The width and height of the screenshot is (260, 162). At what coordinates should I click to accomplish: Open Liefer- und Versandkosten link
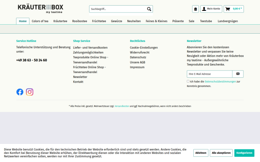tap(91, 48)
